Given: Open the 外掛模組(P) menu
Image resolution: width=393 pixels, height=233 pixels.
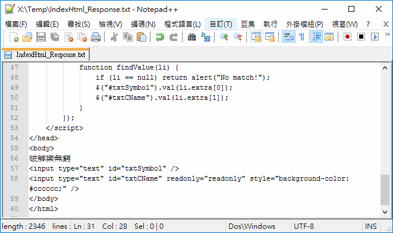Looking at the screenshot, I should click(x=304, y=24).
